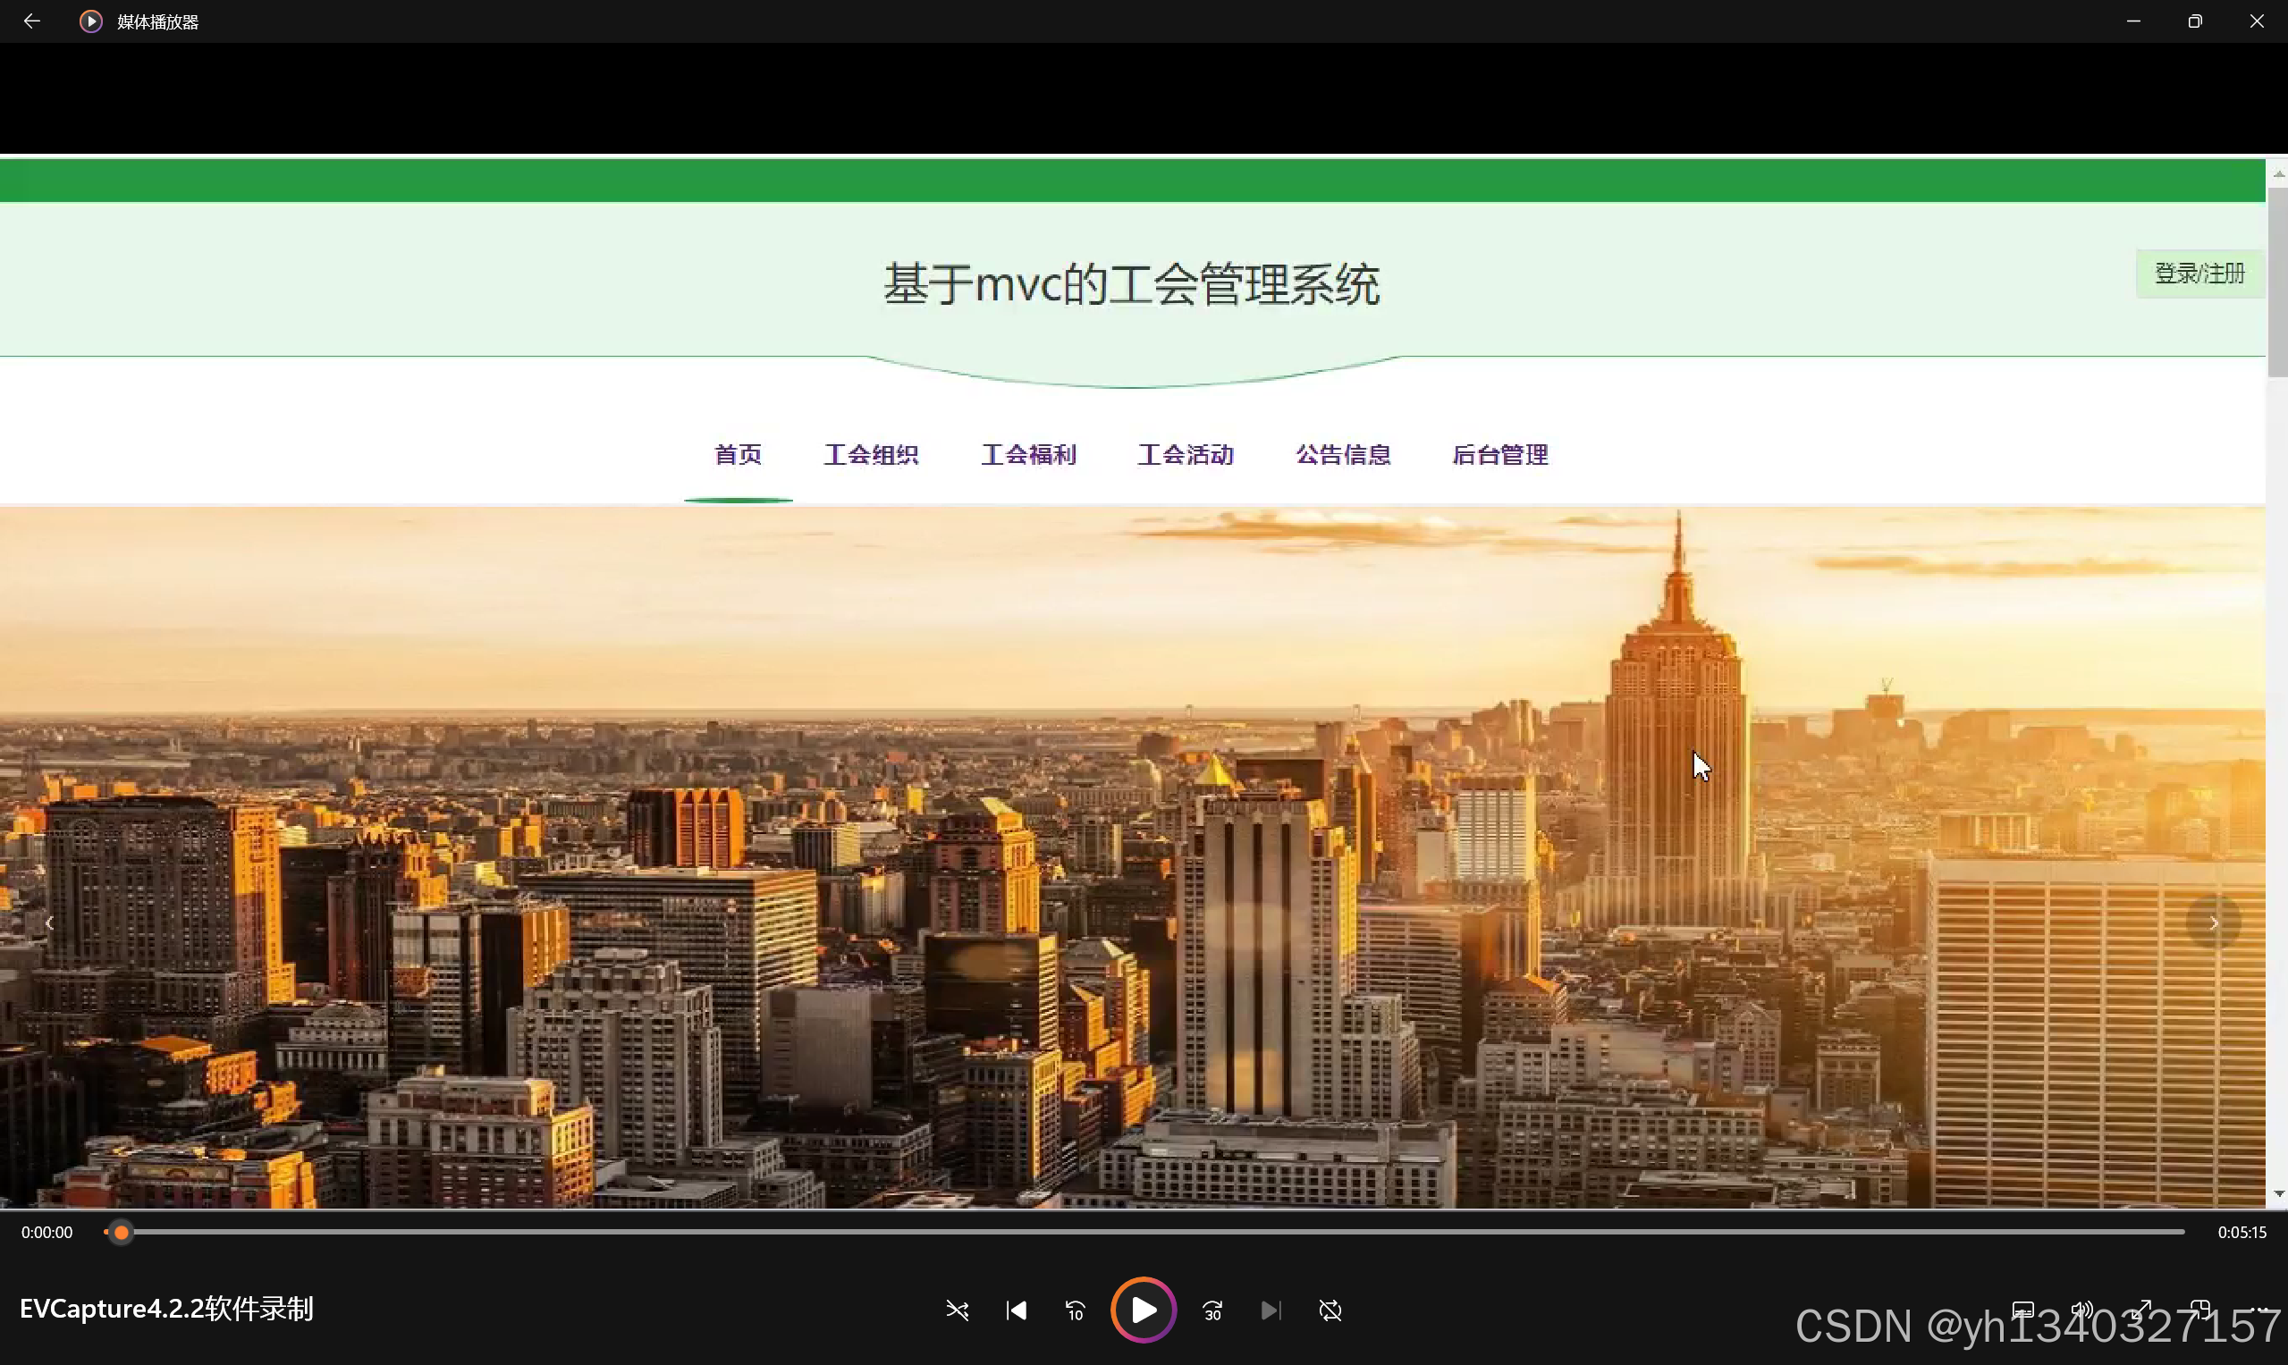Click the play button
The height and width of the screenshot is (1365, 2288).
(x=1143, y=1310)
